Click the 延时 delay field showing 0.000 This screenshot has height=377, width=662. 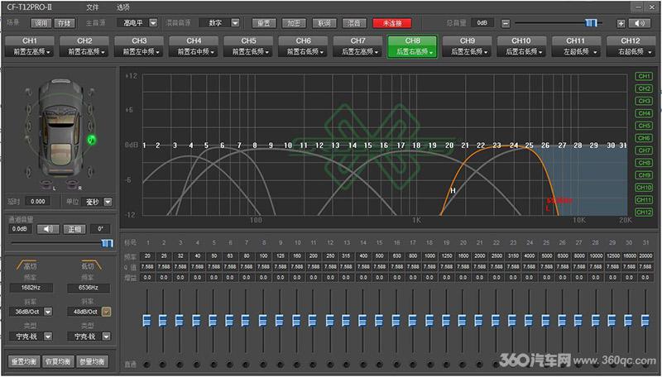point(38,202)
